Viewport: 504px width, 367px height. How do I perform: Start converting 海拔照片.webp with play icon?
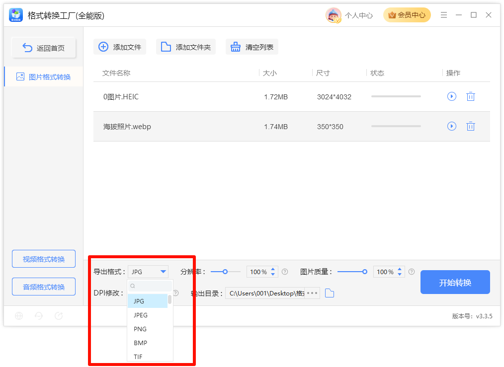(x=452, y=126)
